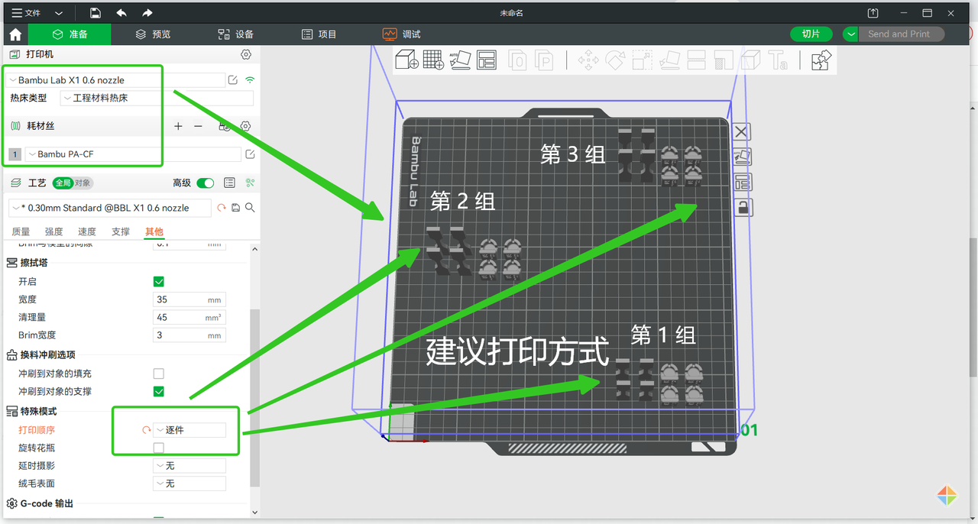Check the 旋转花瓶 checkbox
Image resolution: width=978 pixels, height=524 pixels.
pos(159,448)
